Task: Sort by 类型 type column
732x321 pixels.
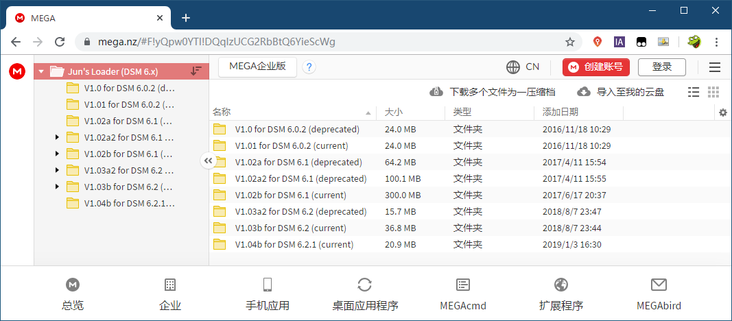Action: (x=489, y=112)
